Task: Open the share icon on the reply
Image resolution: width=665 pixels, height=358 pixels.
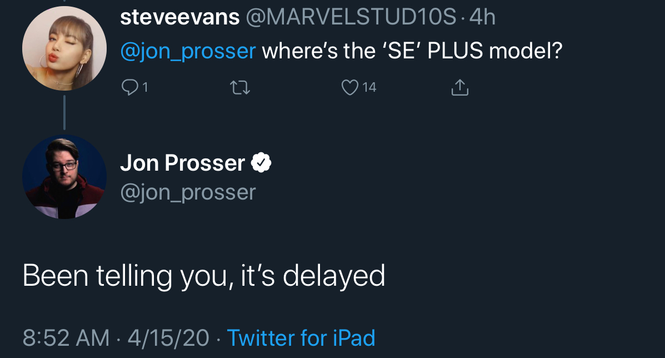Action: click(460, 87)
